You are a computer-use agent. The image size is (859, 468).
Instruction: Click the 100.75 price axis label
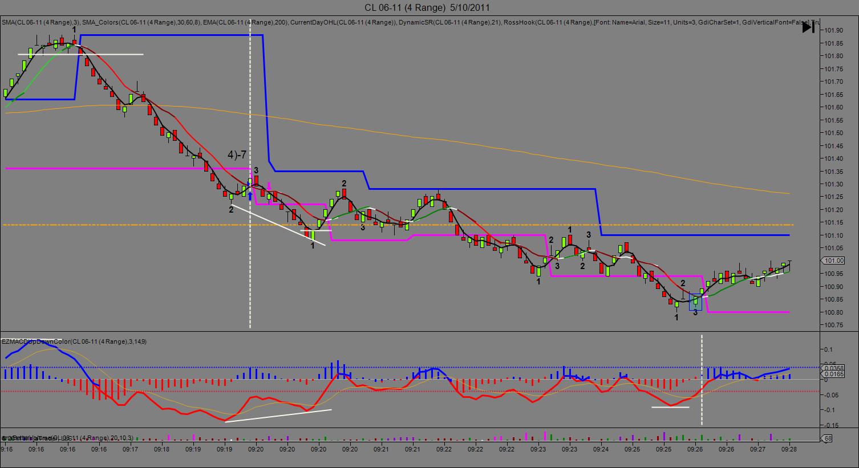tap(834, 325)
